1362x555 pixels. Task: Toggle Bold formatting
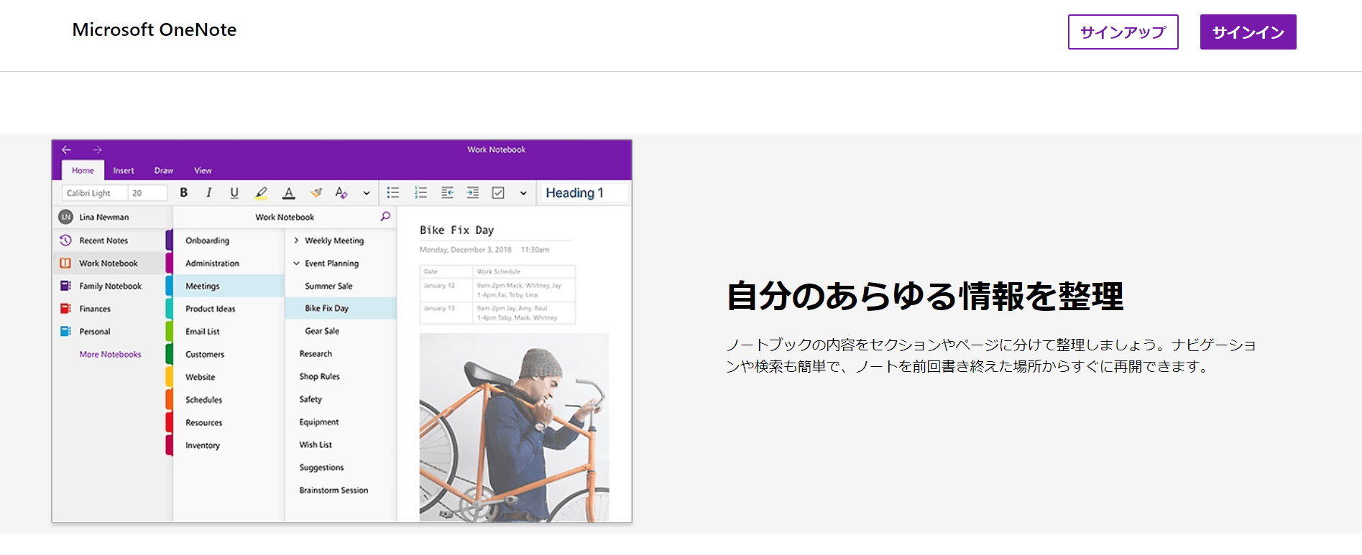pos(184,192)
